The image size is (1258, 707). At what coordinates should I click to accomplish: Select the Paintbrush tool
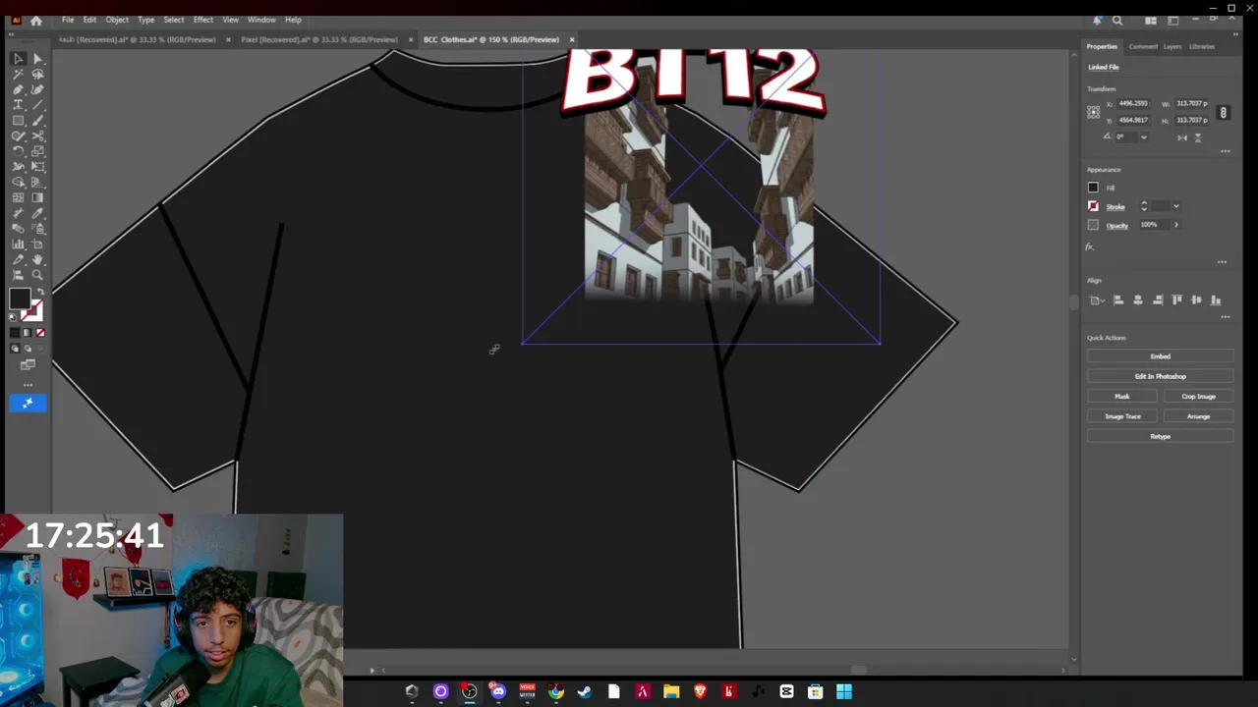click(x=37, y=120)
